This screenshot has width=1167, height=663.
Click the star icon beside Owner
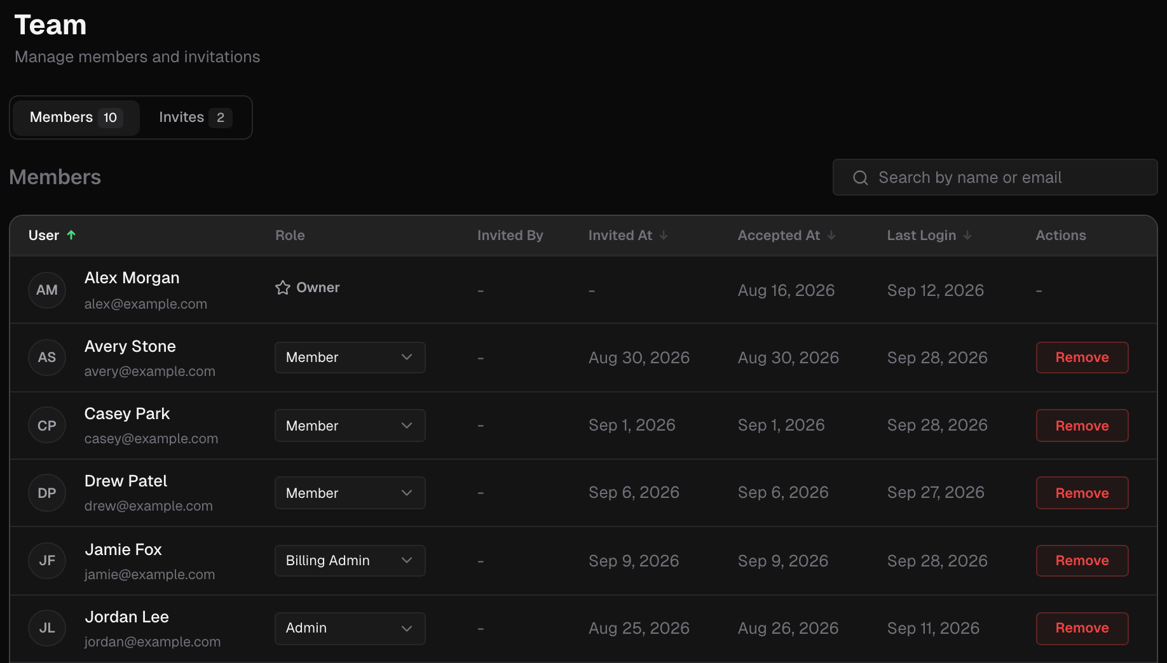283,288
